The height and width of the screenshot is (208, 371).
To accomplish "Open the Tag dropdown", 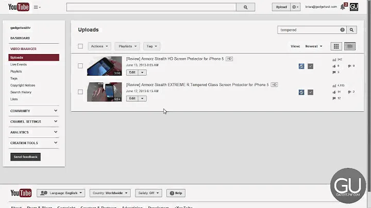I will point(151,46).
